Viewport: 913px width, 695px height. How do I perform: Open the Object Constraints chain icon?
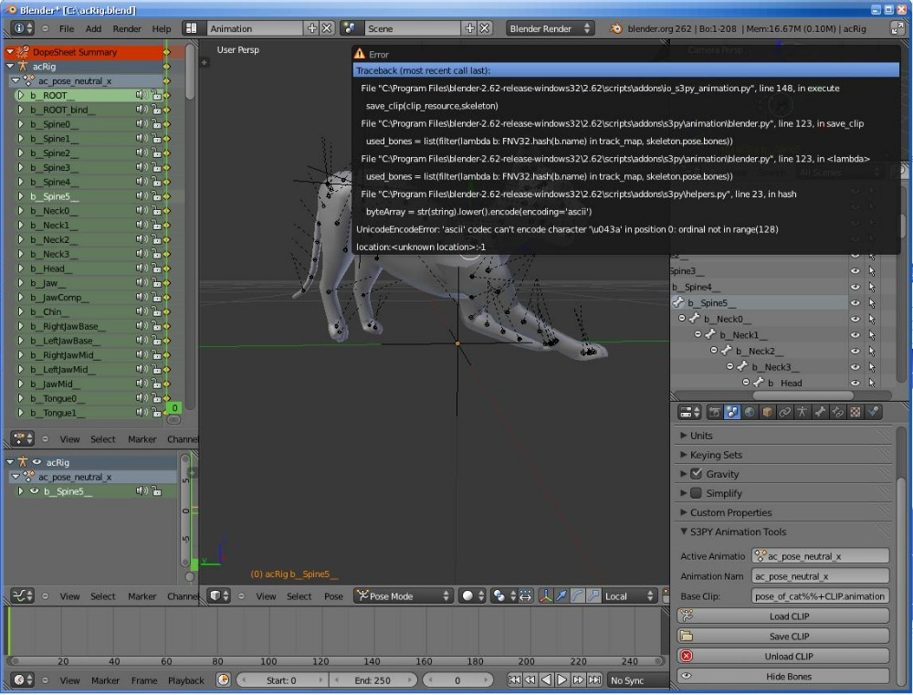tap(785, 413)
